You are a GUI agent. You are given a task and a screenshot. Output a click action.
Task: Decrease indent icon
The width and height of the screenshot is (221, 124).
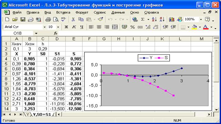165,27
